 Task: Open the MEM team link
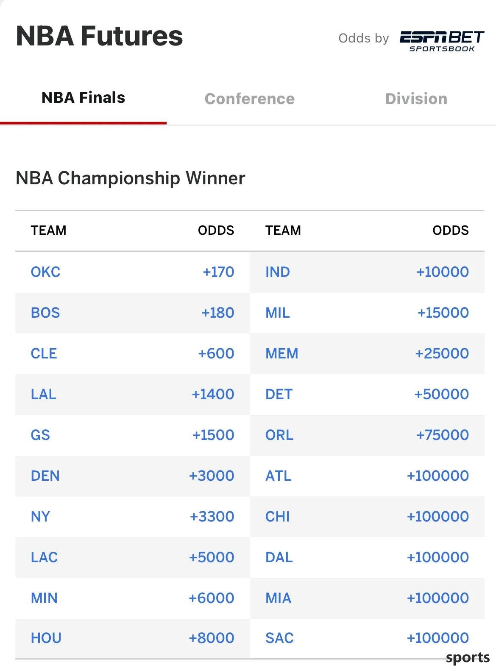282,353
